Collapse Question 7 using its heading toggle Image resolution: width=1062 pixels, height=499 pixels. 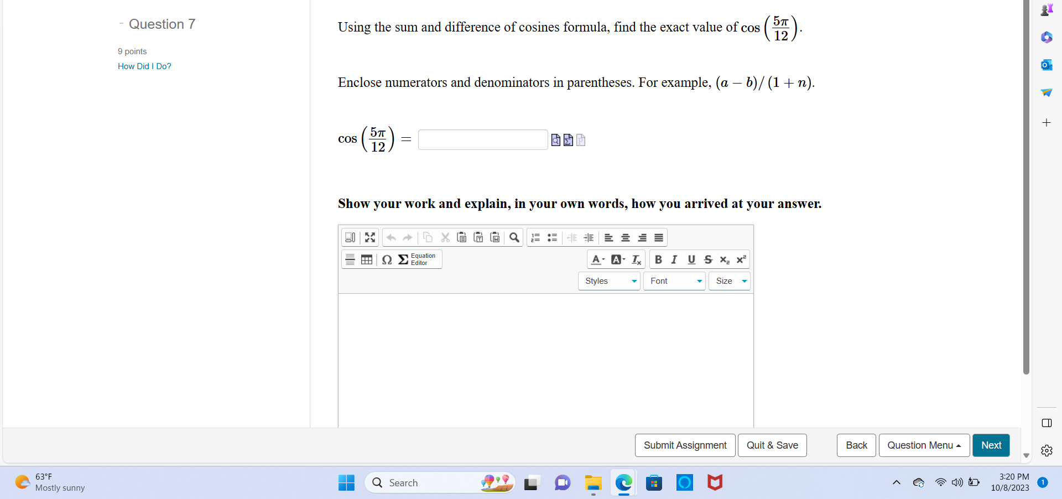pos(121,23)
